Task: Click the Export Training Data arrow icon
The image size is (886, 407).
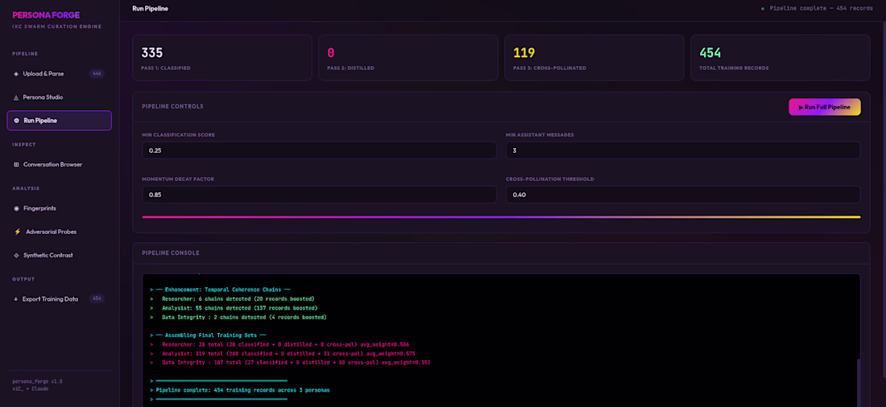Action: pyautogui.click(x=15, y=299)
